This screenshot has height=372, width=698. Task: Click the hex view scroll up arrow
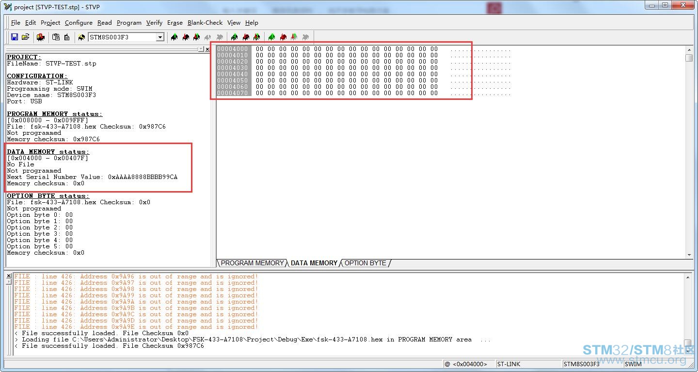[x=689, y=49]
